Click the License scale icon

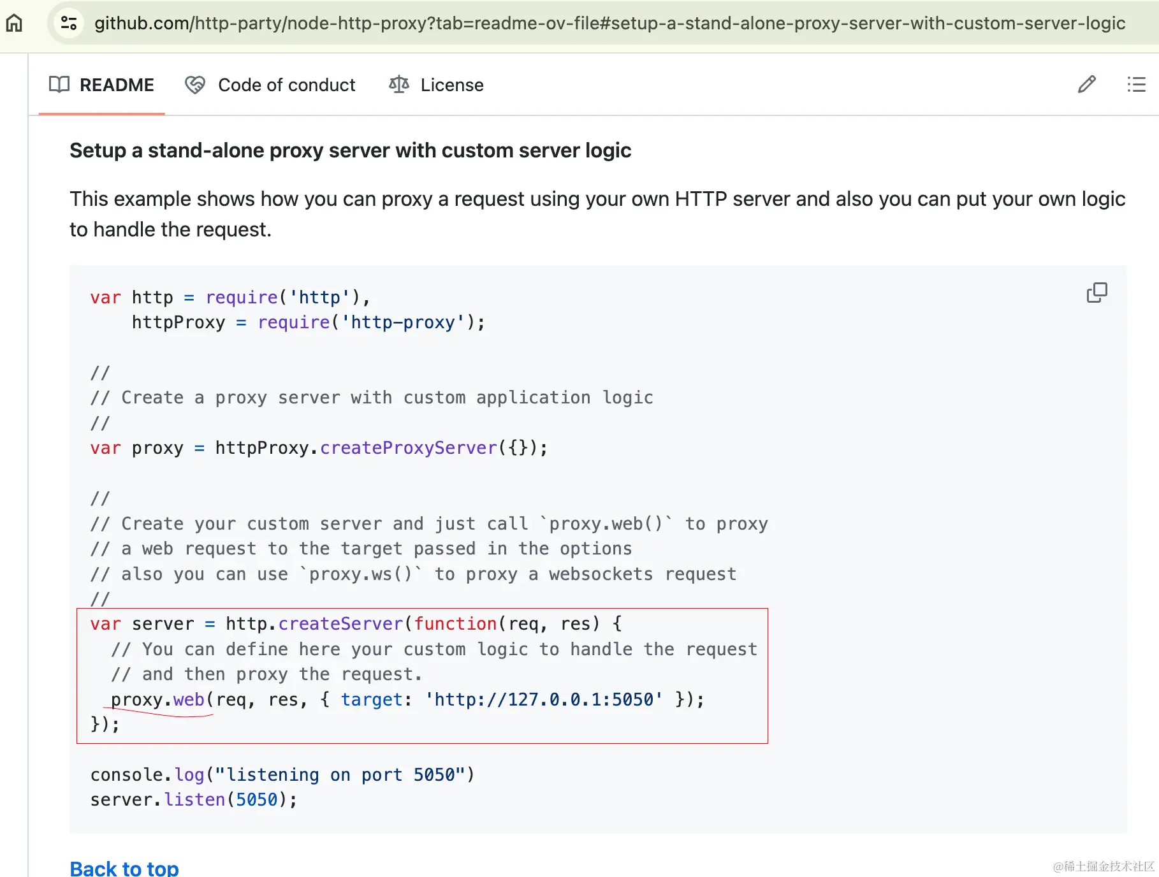point(399,85)
